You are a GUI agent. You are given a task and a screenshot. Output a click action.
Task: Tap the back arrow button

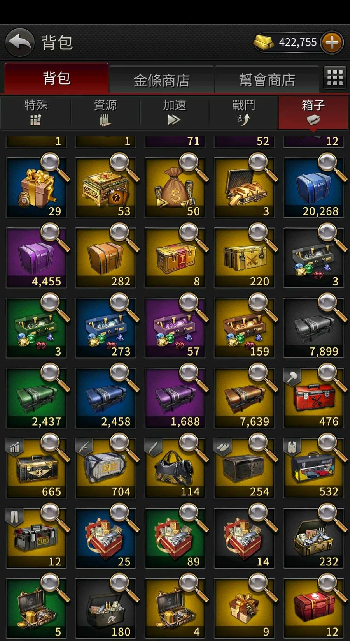coord(19,42)
